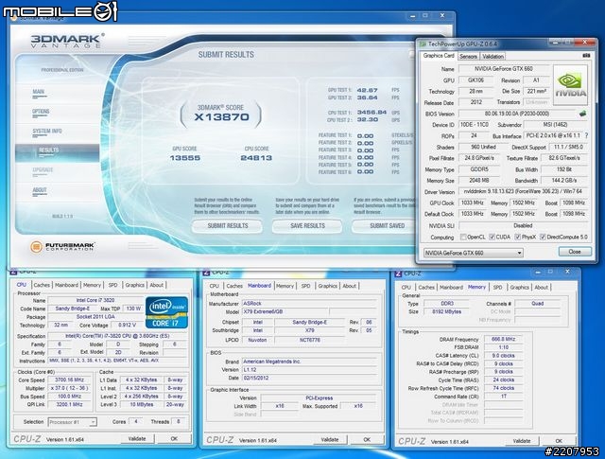Screen dimensions: 605x459
Task: Open Caches tab in the first CPU-Z window
Action: 42,285
